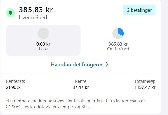Click the 3 betalinger badge
Image resolution: width=168 pixels, height=115 pixels.
[139, 10]
